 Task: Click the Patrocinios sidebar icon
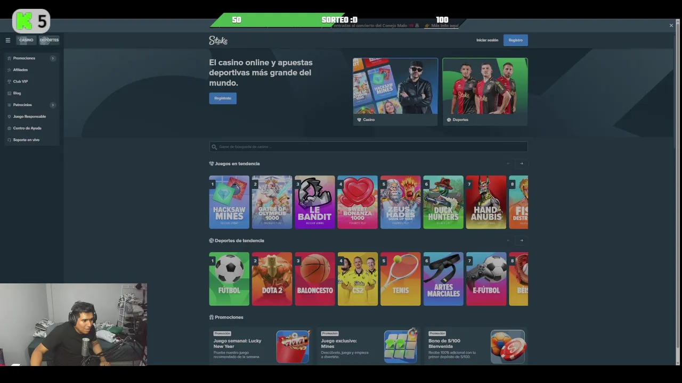9,105
